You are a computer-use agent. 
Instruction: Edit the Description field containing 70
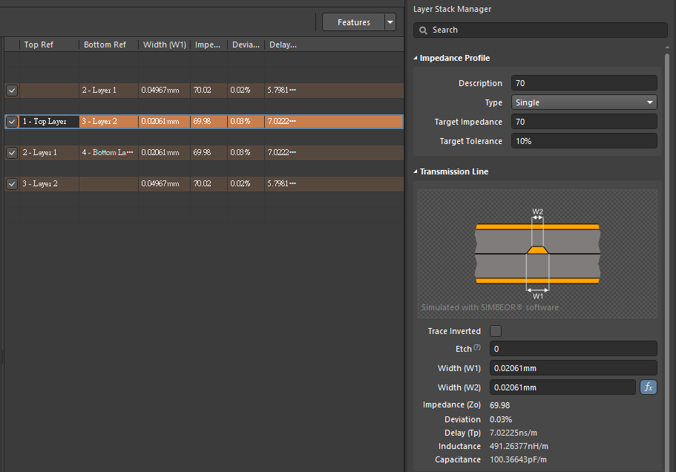tap(584, 83)
